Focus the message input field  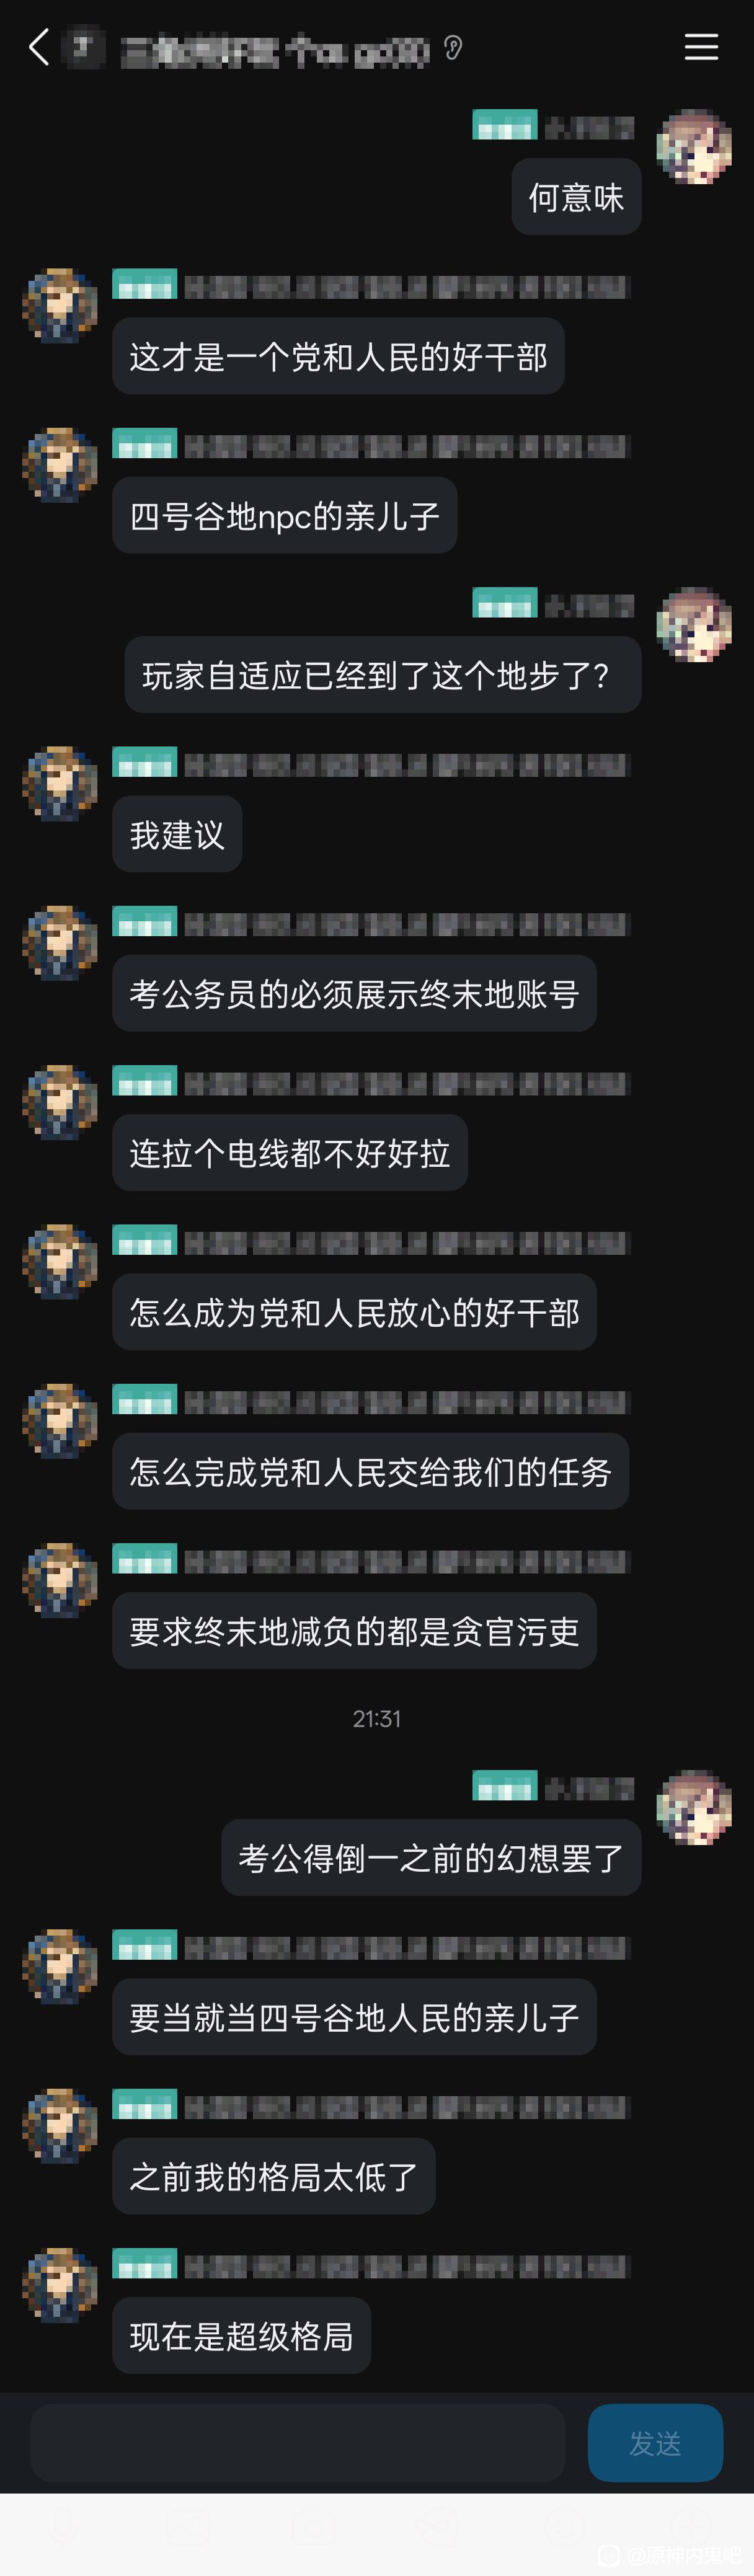pos(297,2443)
